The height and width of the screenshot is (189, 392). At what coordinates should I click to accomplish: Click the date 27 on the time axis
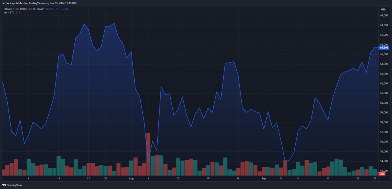[375, 179]
